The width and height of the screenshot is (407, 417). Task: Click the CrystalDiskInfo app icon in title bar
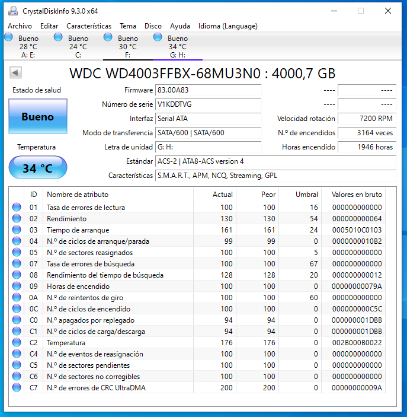click(13, 11)
